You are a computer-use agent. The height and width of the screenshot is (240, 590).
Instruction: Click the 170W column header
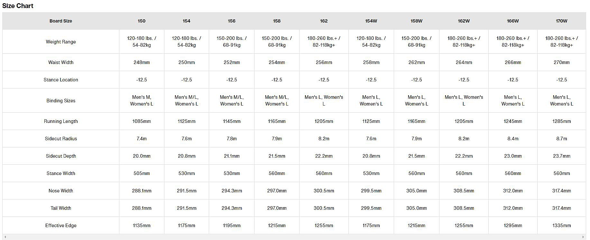coord(561,21)
